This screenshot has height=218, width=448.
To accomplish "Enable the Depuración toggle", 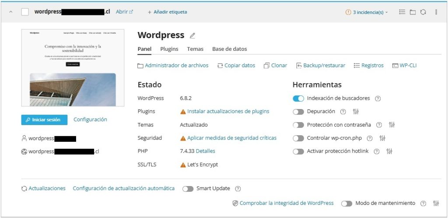I will pos(298,112).
